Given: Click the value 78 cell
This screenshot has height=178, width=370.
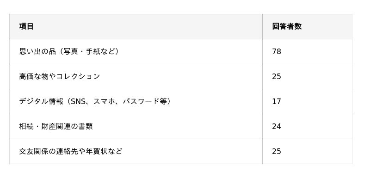Looking at the screenshot, I should point(307,51).
